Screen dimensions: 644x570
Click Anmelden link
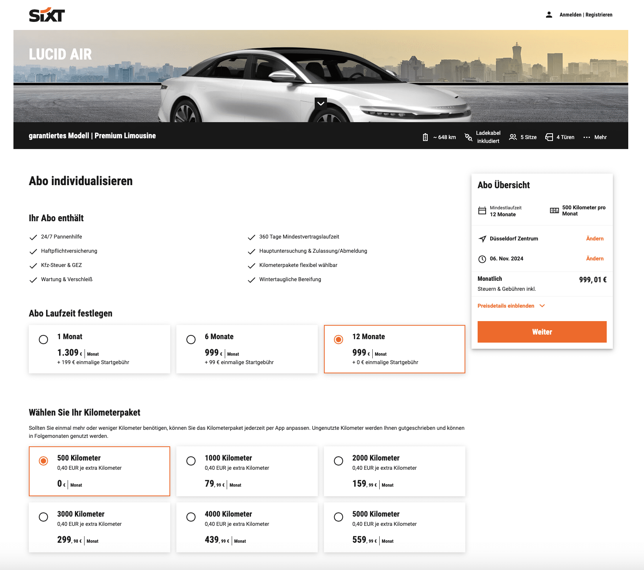[x=570, y=15]
